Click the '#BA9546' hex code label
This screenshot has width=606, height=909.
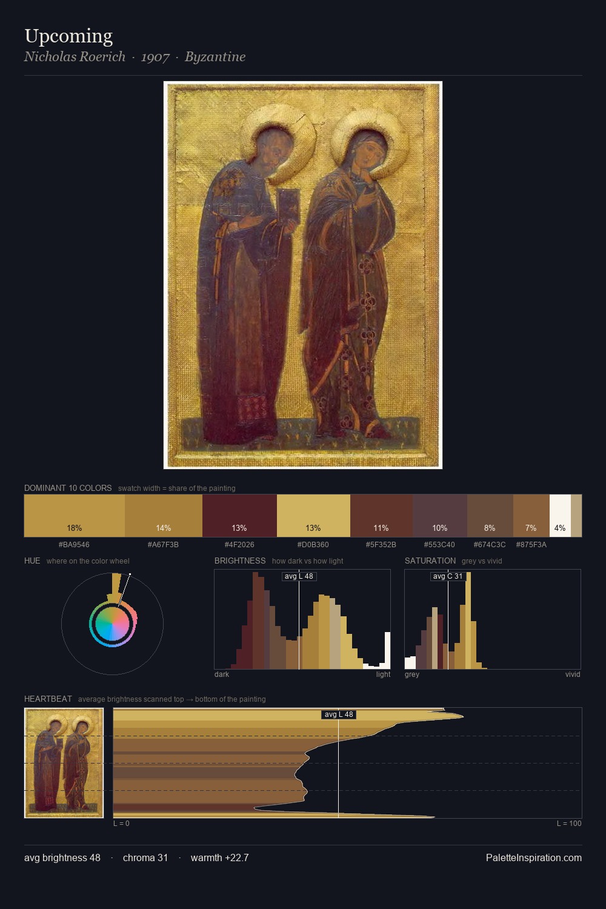pyautogui.click(x=74, y=545)
